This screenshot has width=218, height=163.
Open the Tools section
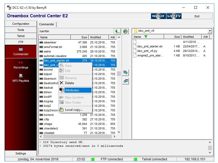pyautogui.click(x=21, y=30)
